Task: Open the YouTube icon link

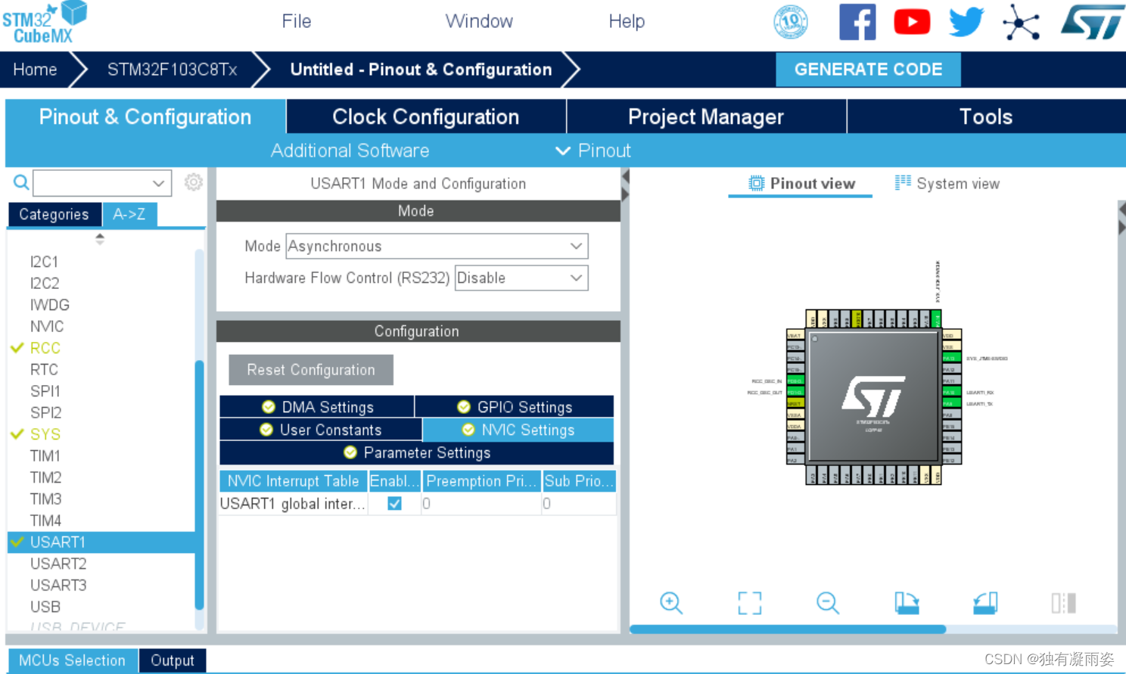Action: click(x=912, y=21)
